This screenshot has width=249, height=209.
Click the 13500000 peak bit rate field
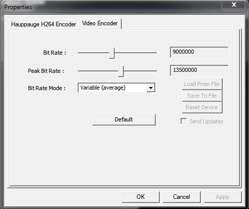(199, 70)
